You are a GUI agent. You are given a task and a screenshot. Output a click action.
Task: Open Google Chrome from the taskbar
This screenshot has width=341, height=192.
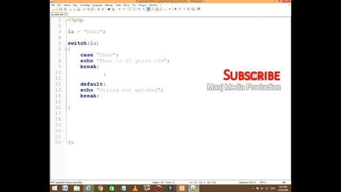100,188
